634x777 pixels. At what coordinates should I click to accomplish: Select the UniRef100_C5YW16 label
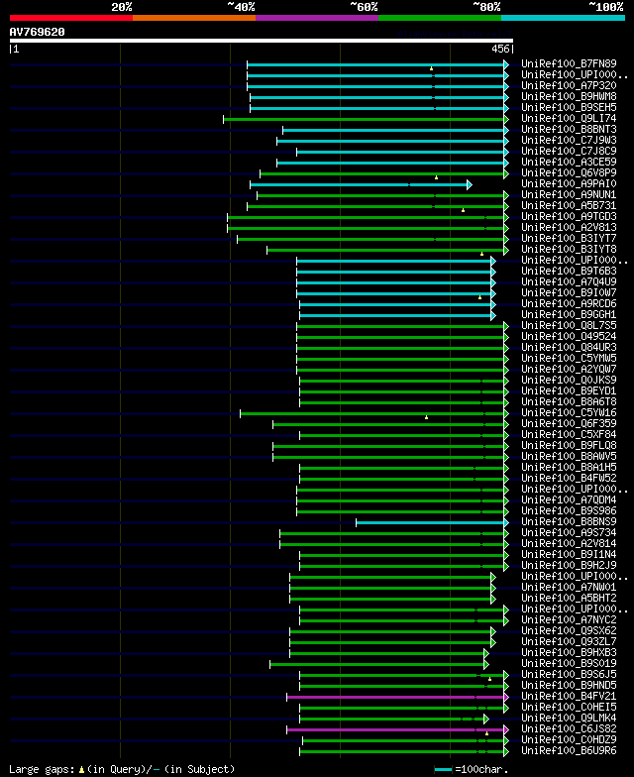(x=569, y=412)
